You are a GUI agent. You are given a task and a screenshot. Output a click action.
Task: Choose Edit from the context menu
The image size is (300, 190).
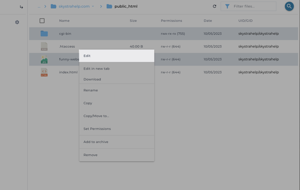[x=87, y=56]
